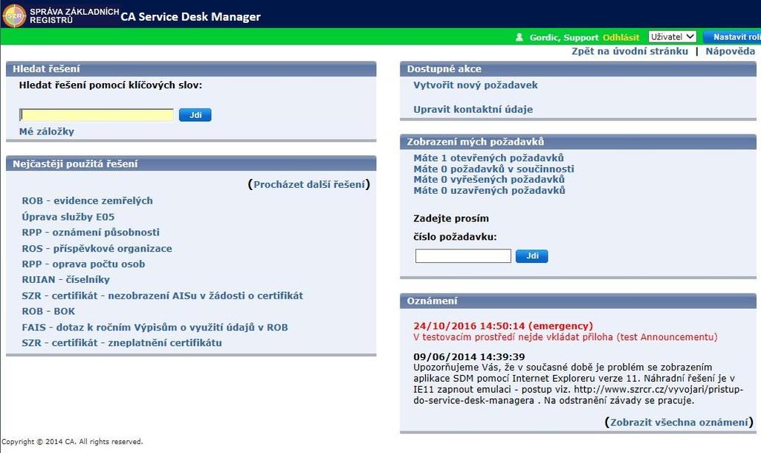View Máte 1 otevřených požadavků
This screenshot has width=761, height=453.
tap(489, 157)
